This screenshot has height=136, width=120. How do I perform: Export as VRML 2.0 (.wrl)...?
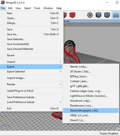[91, 115]
